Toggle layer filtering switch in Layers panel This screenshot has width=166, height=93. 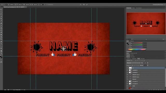pyautogui.click(x=148, y=61)
